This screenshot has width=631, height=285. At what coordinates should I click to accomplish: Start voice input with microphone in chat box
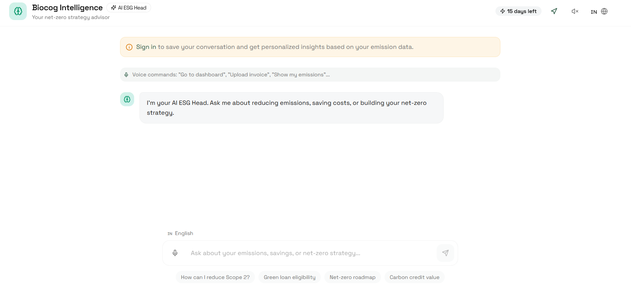tap(175, 253)
